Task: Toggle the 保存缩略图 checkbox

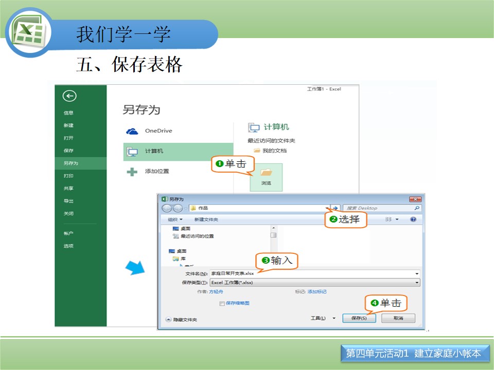Action: pyautogui.click(x=222, y=303)
